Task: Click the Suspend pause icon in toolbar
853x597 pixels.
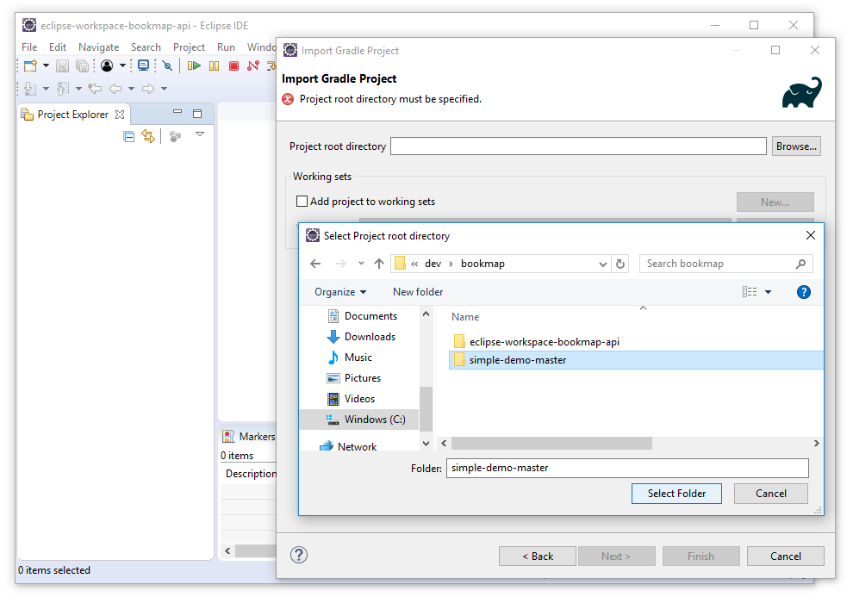Action: click(215, 65)
